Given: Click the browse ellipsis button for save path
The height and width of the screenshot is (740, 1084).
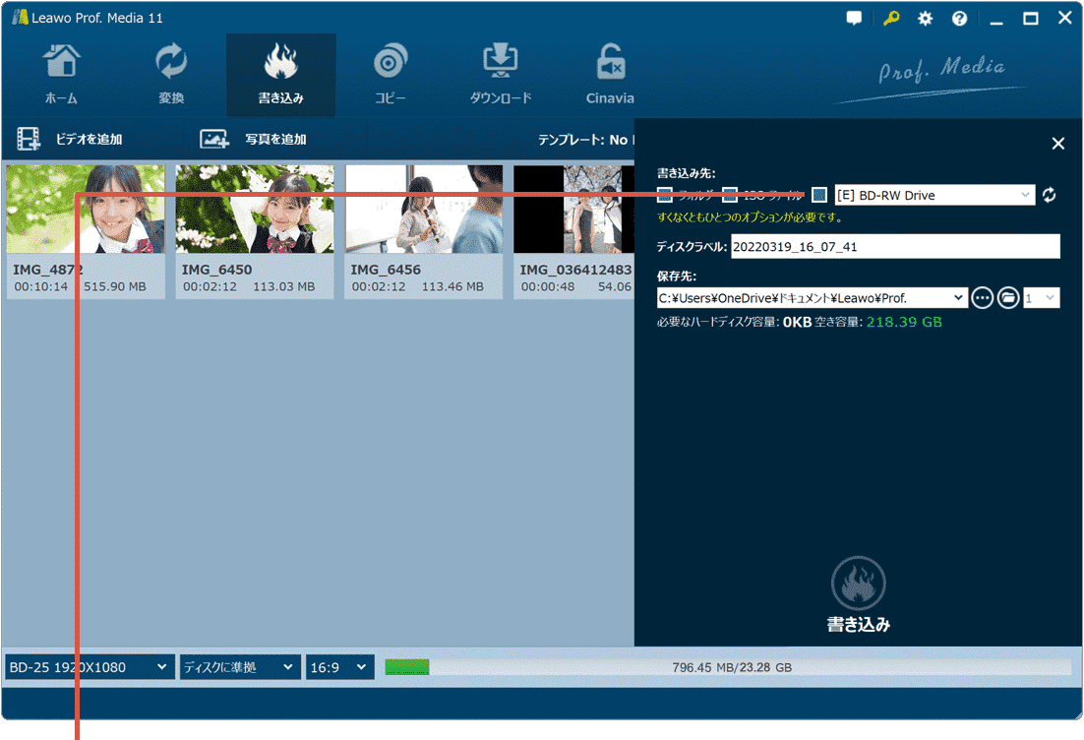Looking at the screenshot, I should (x=982, y=297).
